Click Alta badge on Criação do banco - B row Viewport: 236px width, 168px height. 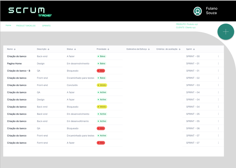(101, 71)
